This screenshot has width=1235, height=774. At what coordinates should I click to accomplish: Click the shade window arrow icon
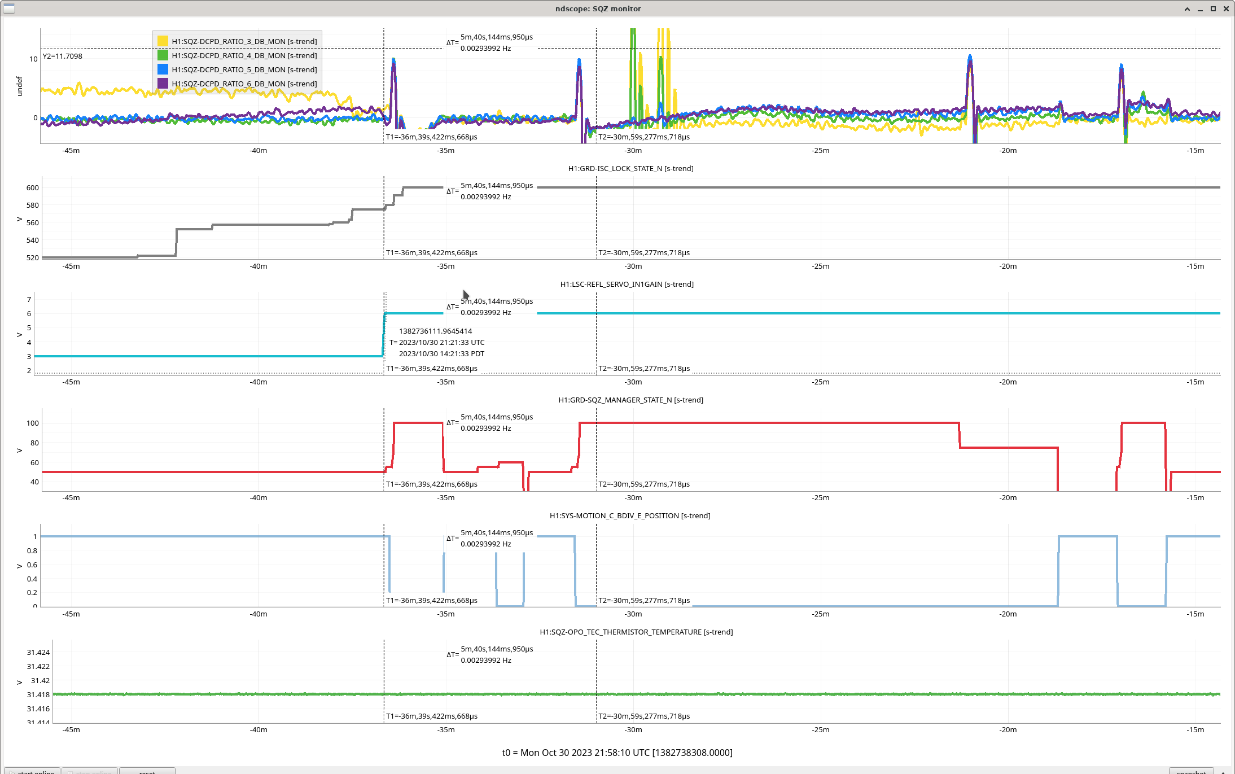point(1187,9)
